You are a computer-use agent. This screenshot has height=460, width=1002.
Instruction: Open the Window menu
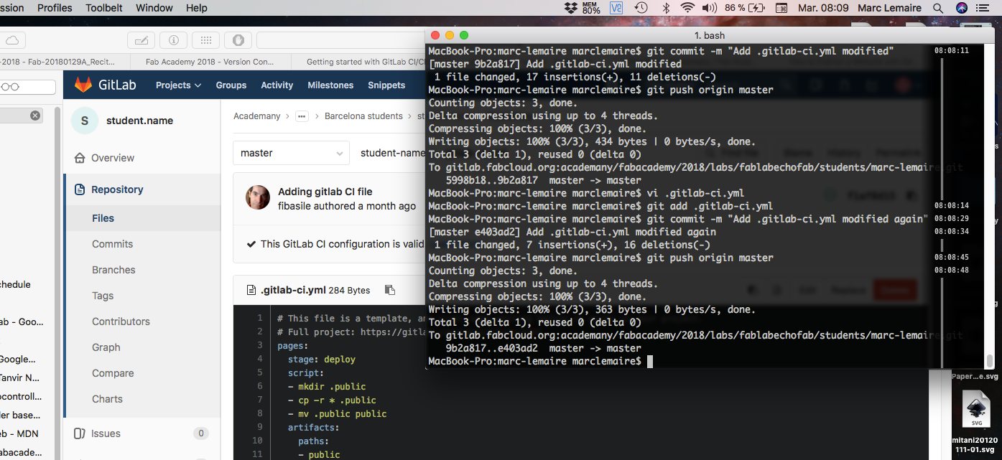(154, 8)
